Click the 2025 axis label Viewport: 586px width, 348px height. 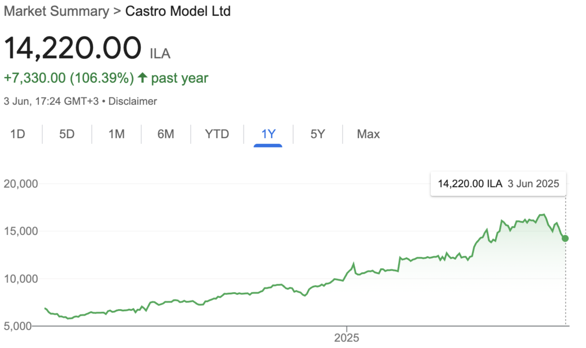pyautogui.click(x=346, y=338)
